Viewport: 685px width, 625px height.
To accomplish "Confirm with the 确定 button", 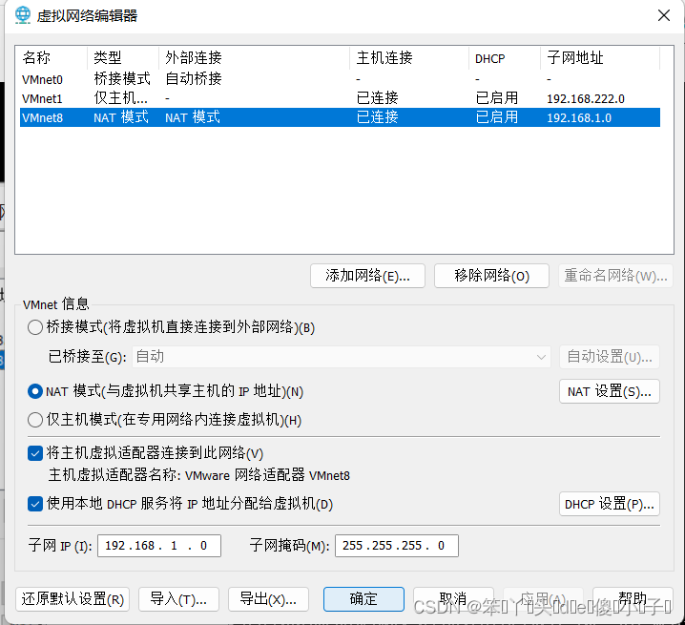I will coord(363,599).
